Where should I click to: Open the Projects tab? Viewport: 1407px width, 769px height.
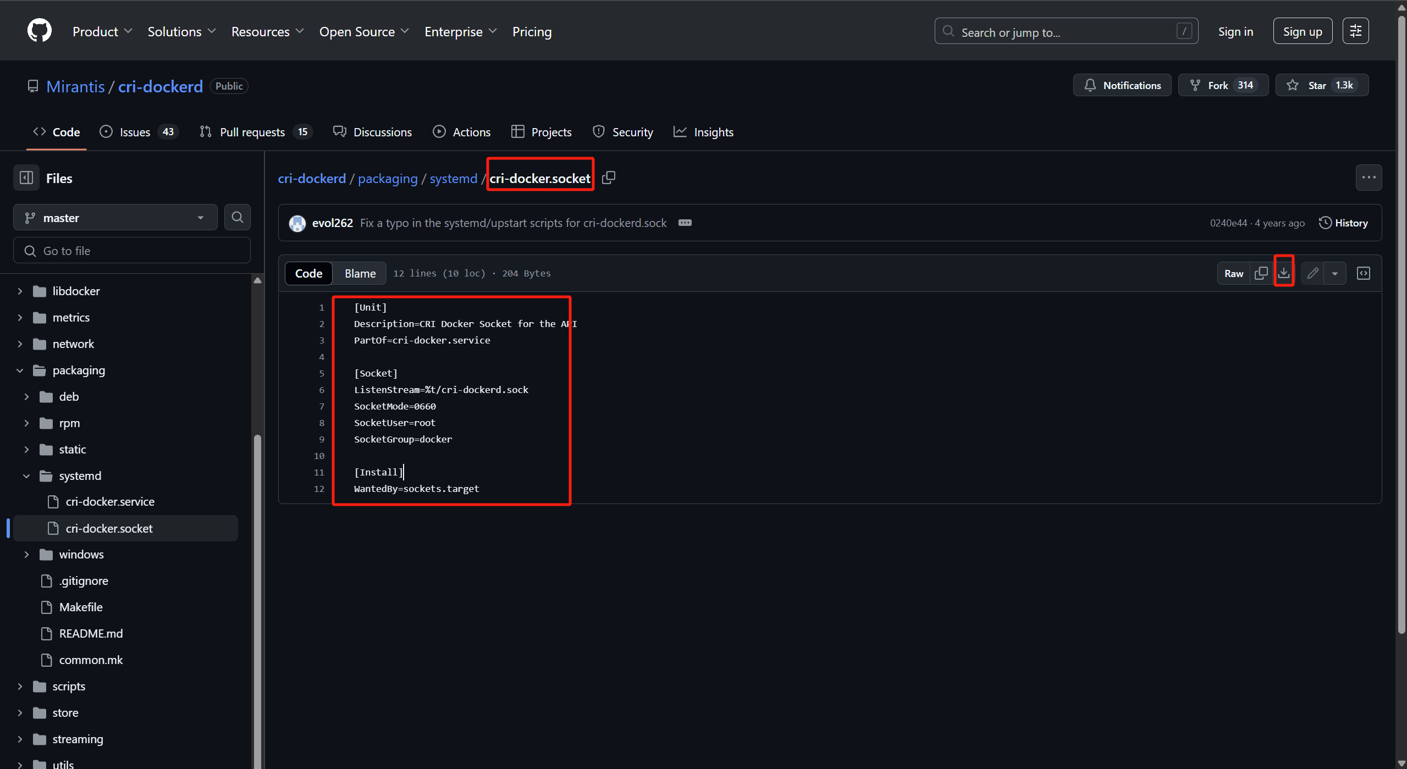[542, 132]
